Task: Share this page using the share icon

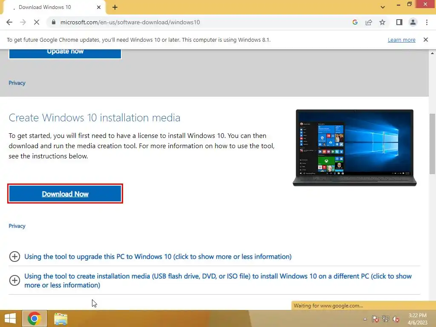Action: (x=369, y=22)
